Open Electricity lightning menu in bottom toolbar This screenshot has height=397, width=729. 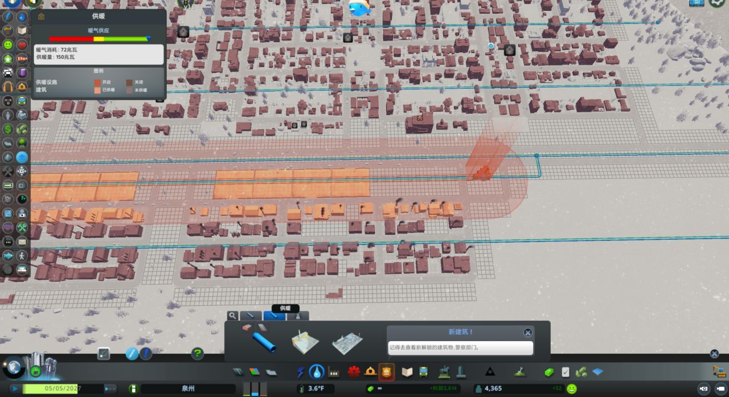click(301, 372)
